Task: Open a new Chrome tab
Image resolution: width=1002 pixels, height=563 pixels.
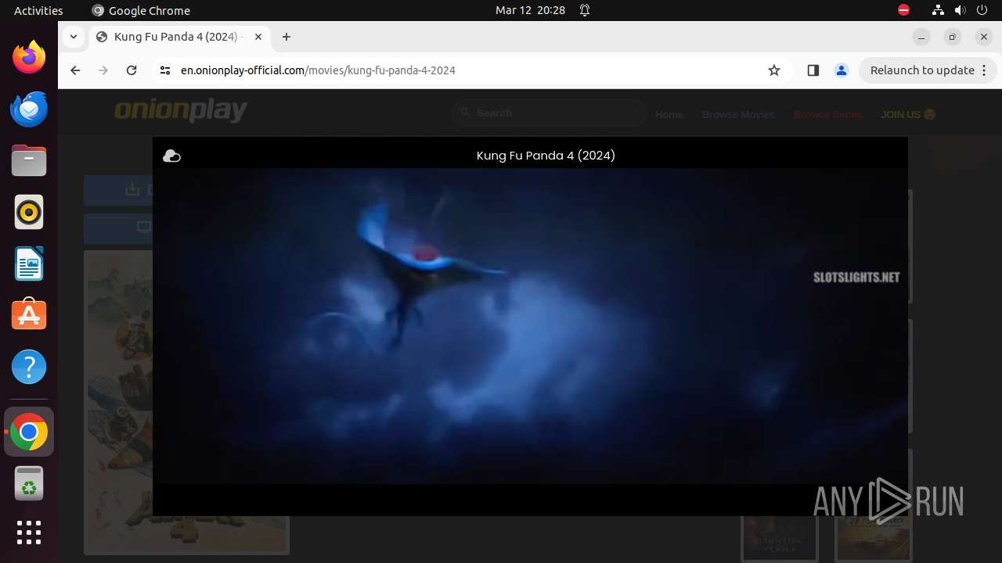Action: (x=287, y=37)
